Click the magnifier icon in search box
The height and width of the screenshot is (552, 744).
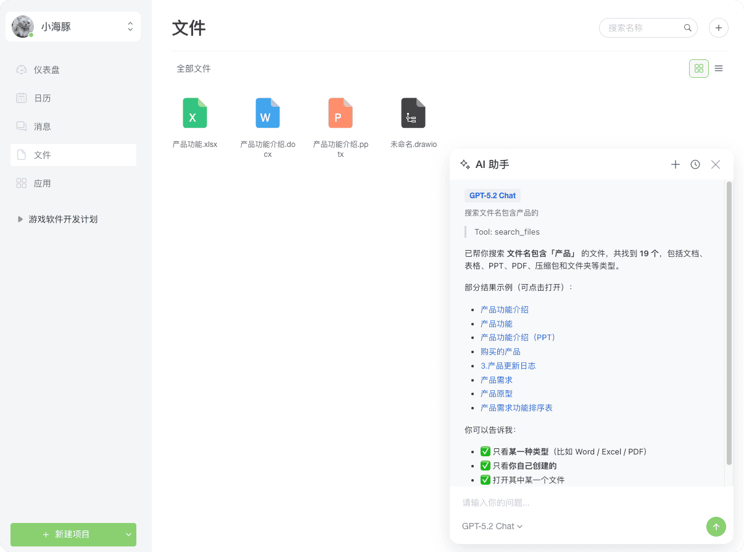click(x=688, y=28)
